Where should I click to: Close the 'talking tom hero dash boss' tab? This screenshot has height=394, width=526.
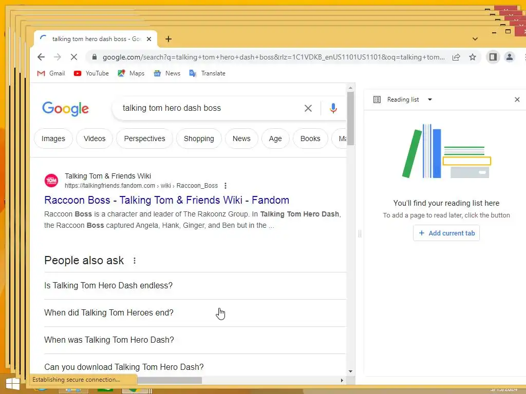149,39
